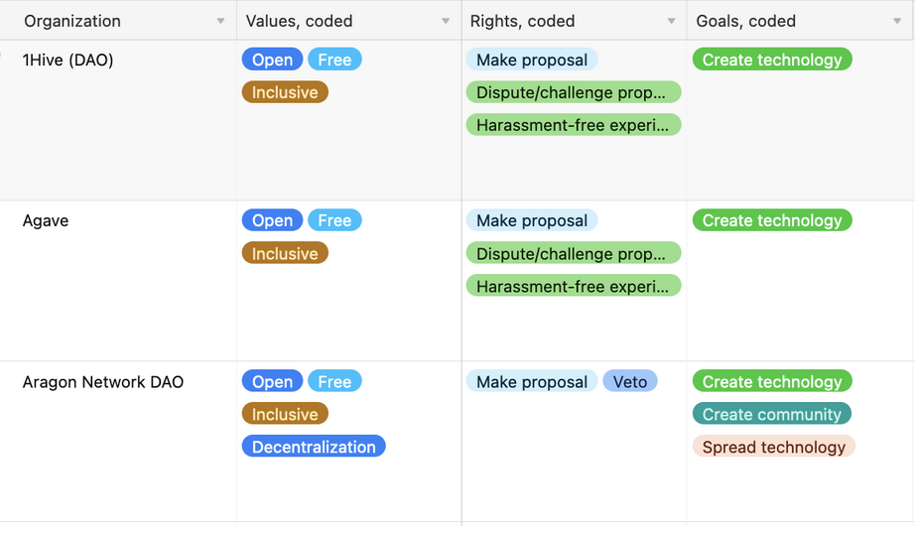Click Dispute/challenge tag in 1Hive row

click(573, 92)
